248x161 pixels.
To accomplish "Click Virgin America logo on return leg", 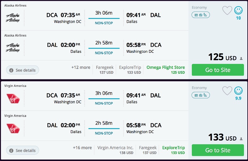I will point(13,128).
